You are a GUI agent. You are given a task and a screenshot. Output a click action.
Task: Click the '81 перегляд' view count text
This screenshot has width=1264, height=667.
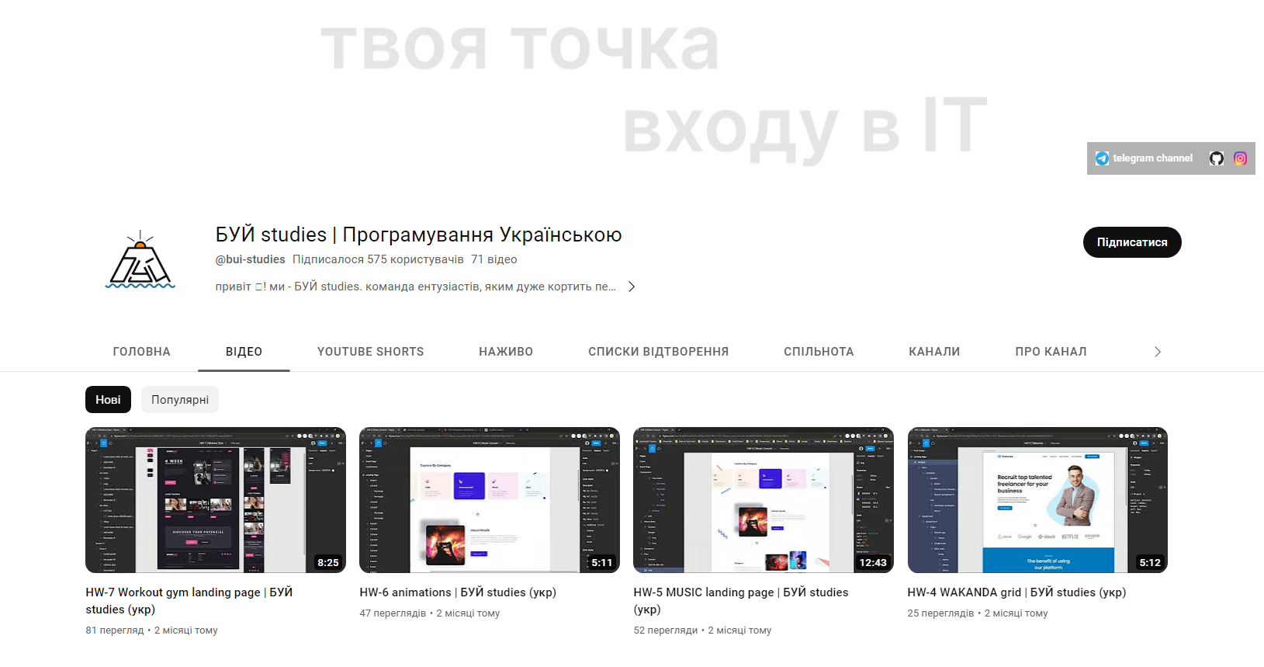115,631
